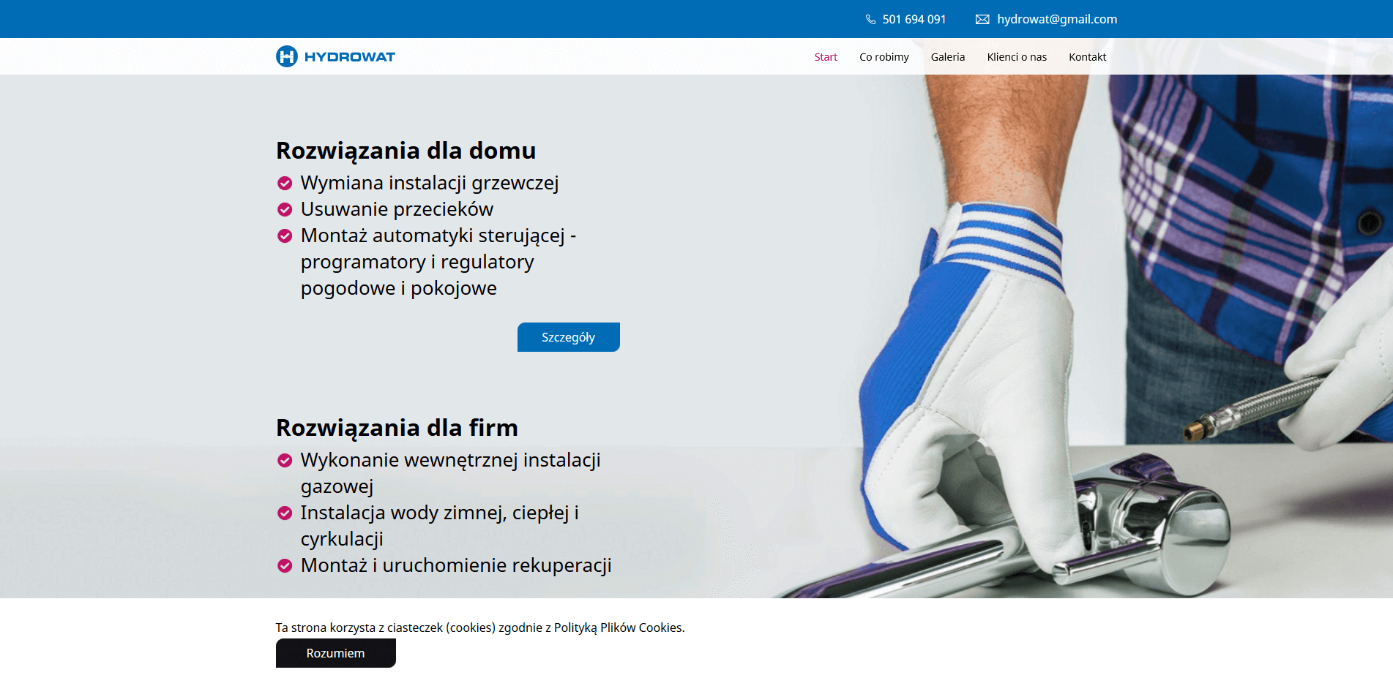
Task: Click checkmark icon beside Instalacja wody zimnej
Action: 285,513
